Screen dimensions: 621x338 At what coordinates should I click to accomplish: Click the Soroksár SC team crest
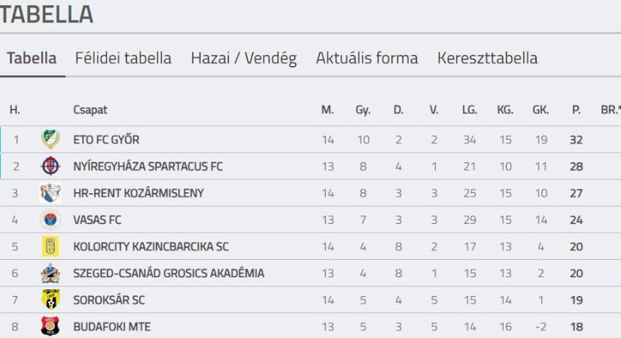click(50, 300)
